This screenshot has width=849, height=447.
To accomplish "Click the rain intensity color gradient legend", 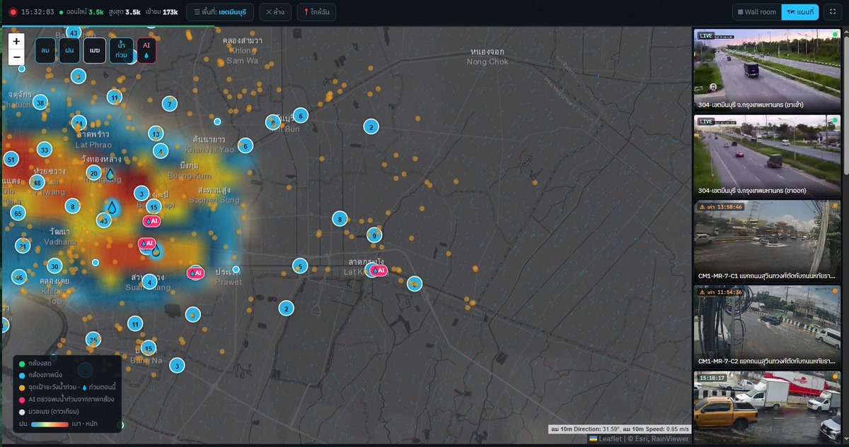I will (50, 423).
